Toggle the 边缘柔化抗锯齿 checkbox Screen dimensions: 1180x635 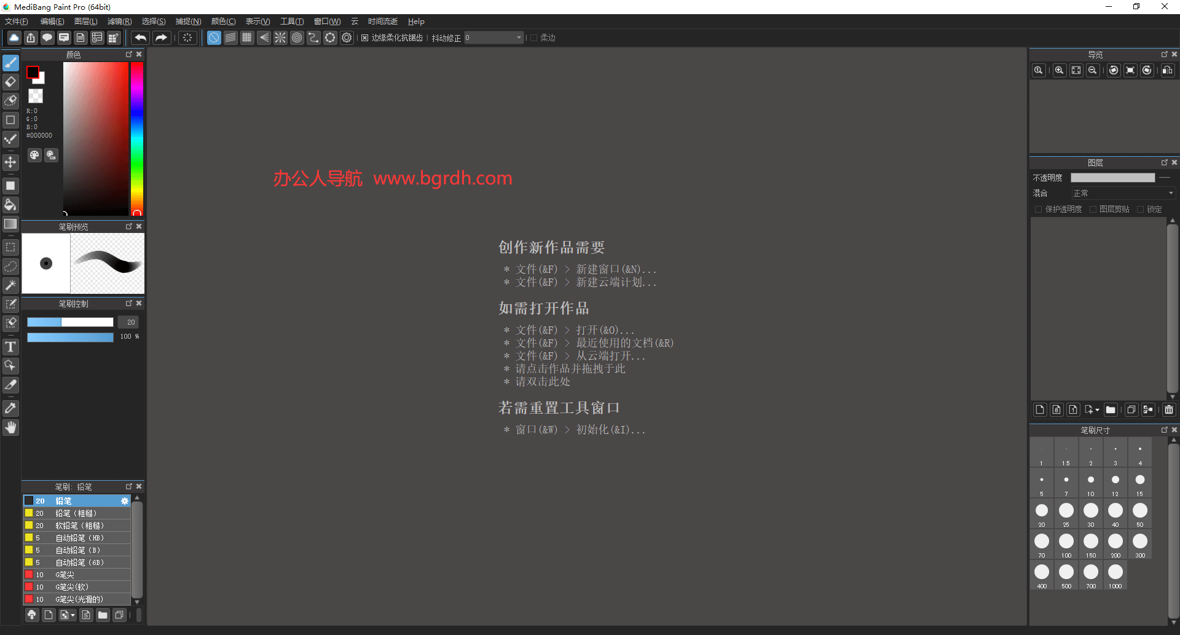364,38
